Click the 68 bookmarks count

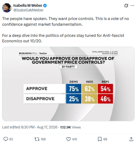[105, 139]
